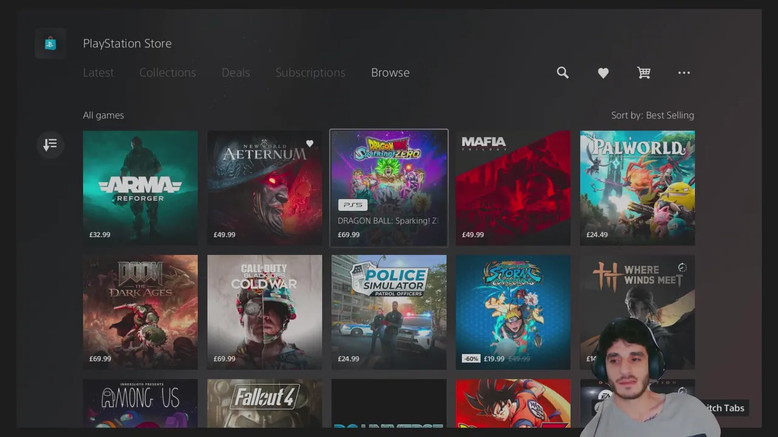778x437 pixels.
Task: Toggle wishlist heart on New World Aeternum
Action: (x=309, y=144)
